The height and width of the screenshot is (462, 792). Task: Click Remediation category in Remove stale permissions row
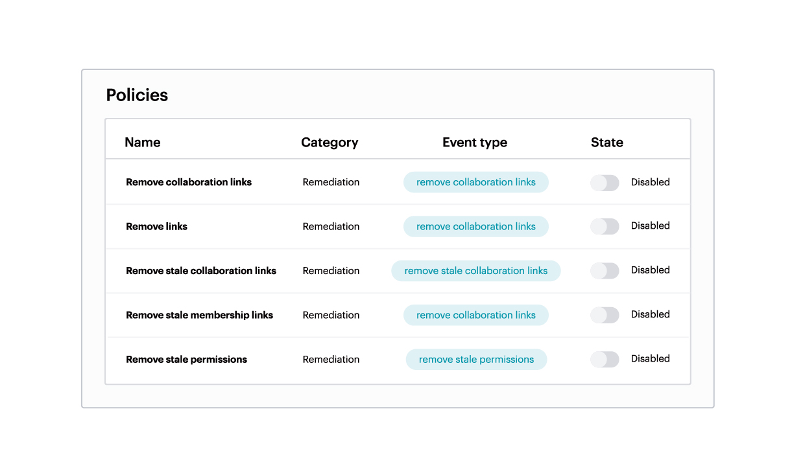[331, 360]
